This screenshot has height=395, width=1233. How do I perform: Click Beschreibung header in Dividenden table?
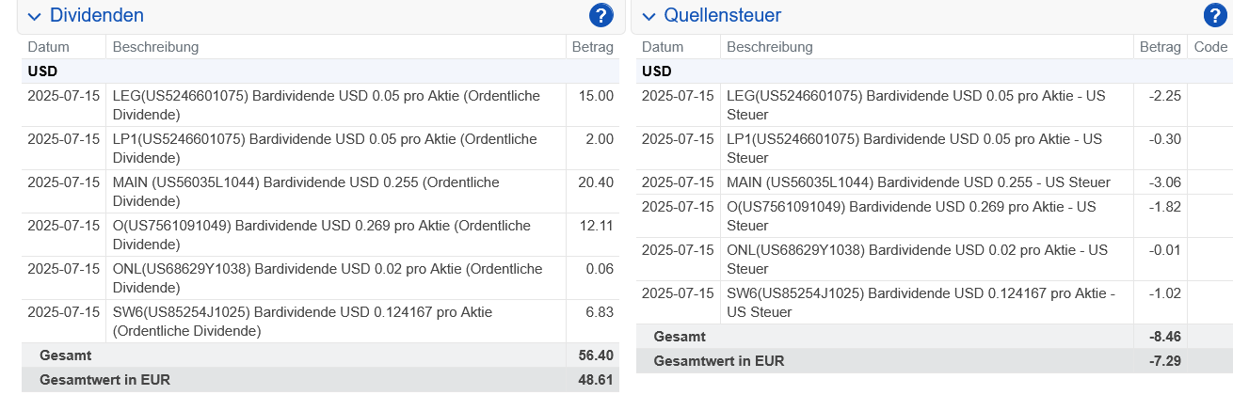coord(155,47)
